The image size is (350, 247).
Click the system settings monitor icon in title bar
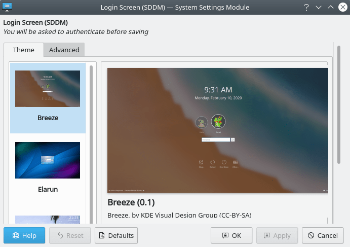point(7,7)
